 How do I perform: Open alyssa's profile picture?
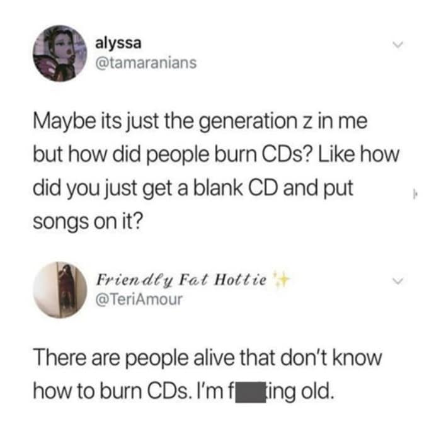point(60,54)
